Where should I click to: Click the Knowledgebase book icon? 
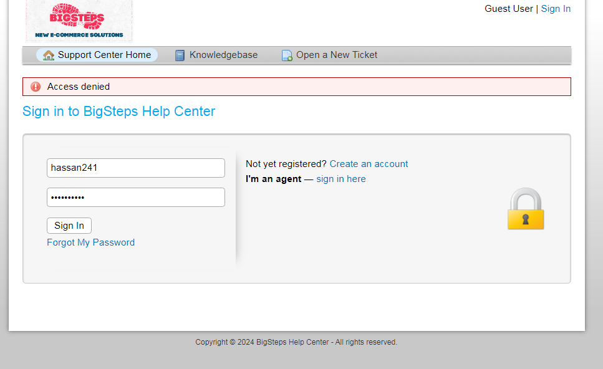pyautogui.click(x=180, y=55)
